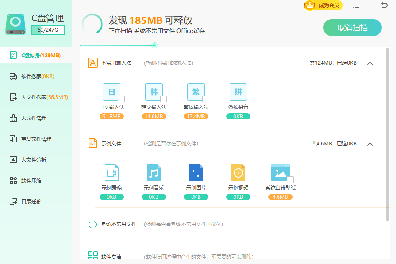This screenshot has width=396, height=264.
Task: Switch to 软件搬家 tab
Action: click(x=37, y=76)
